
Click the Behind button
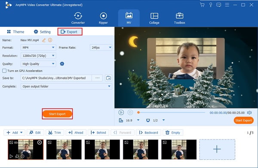(x=98, y=133)
